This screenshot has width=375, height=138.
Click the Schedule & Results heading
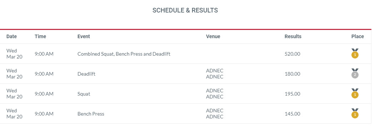coord(185,10)
